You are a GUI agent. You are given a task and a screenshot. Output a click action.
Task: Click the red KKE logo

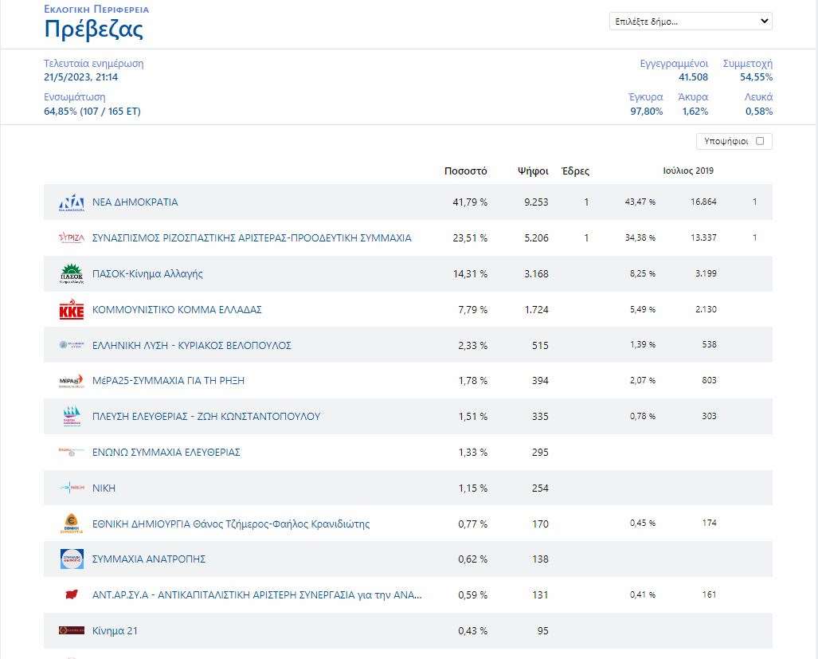[72, 309]
